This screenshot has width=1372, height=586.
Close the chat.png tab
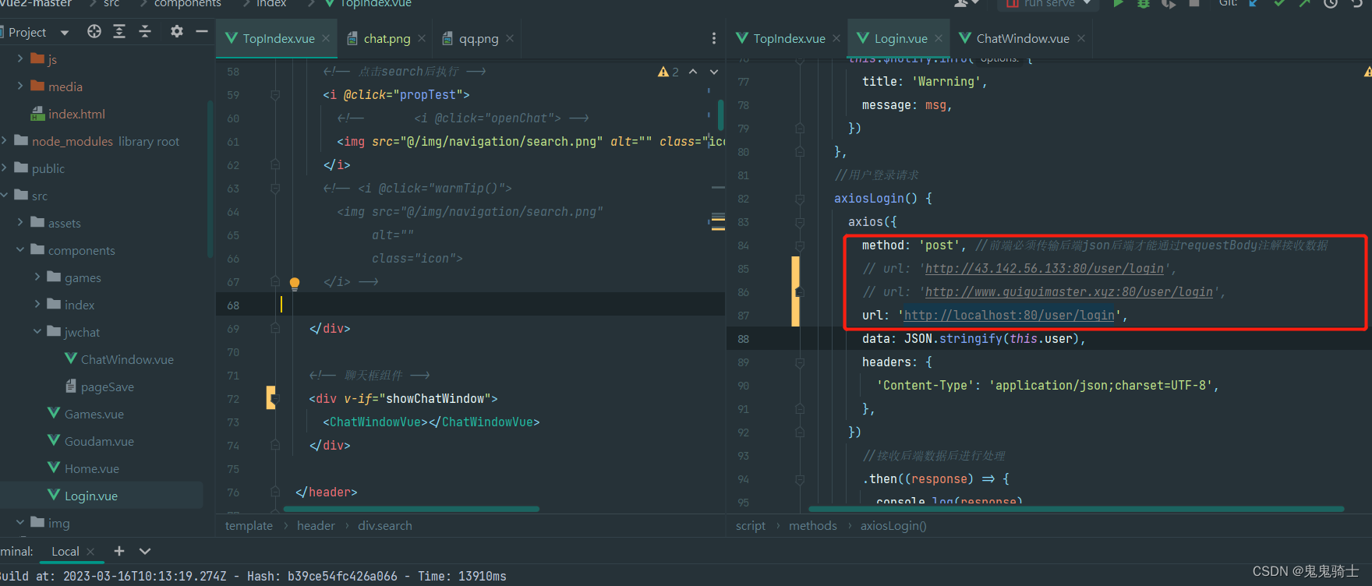click(422, 38)
